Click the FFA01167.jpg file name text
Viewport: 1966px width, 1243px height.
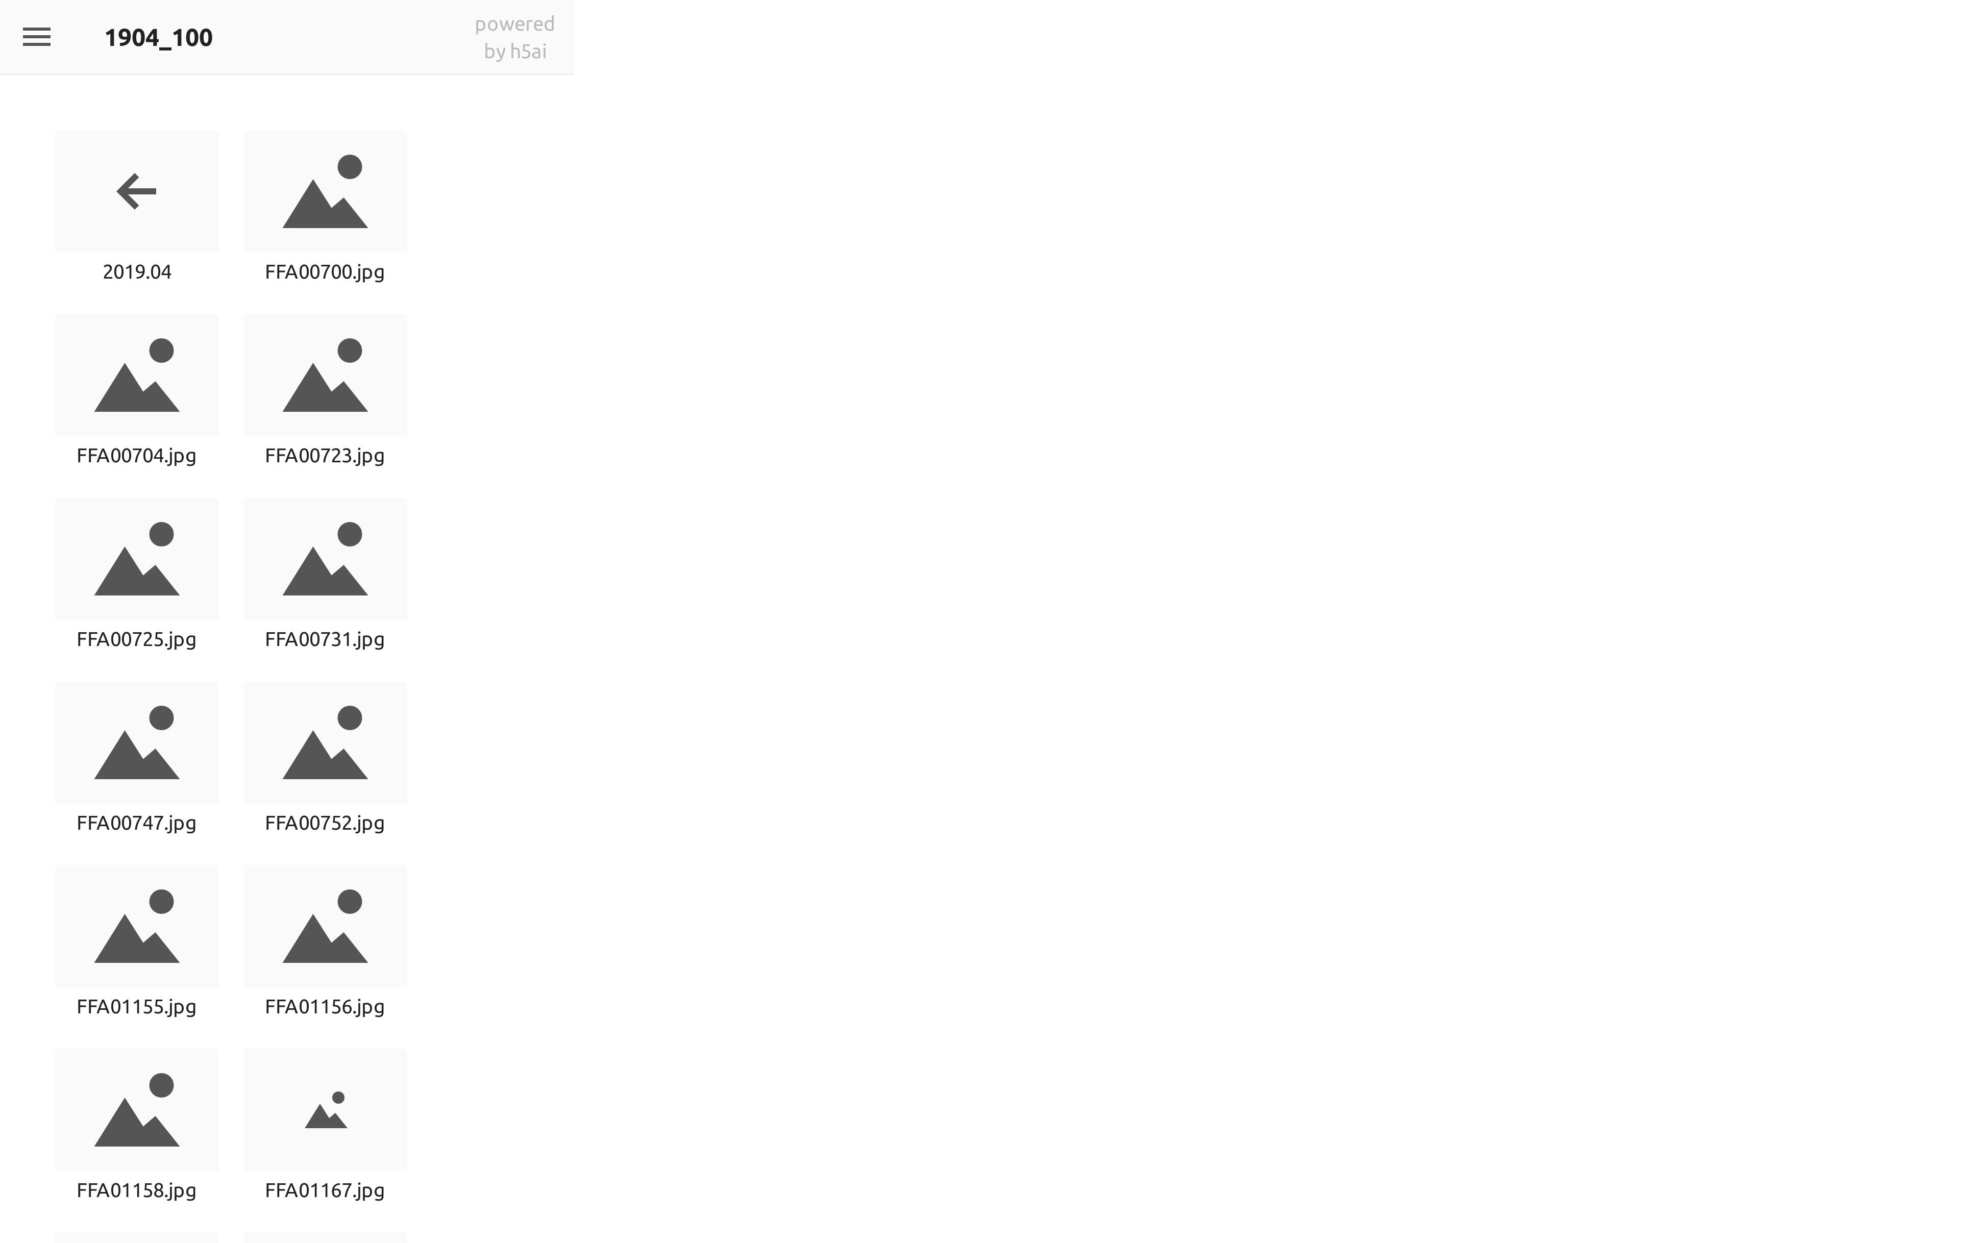[x=325, y=1190]
